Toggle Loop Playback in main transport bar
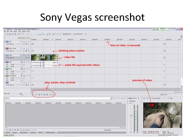The height and width of the screenshot is (138, 185). pyautogui.click(x=36, y=95)
